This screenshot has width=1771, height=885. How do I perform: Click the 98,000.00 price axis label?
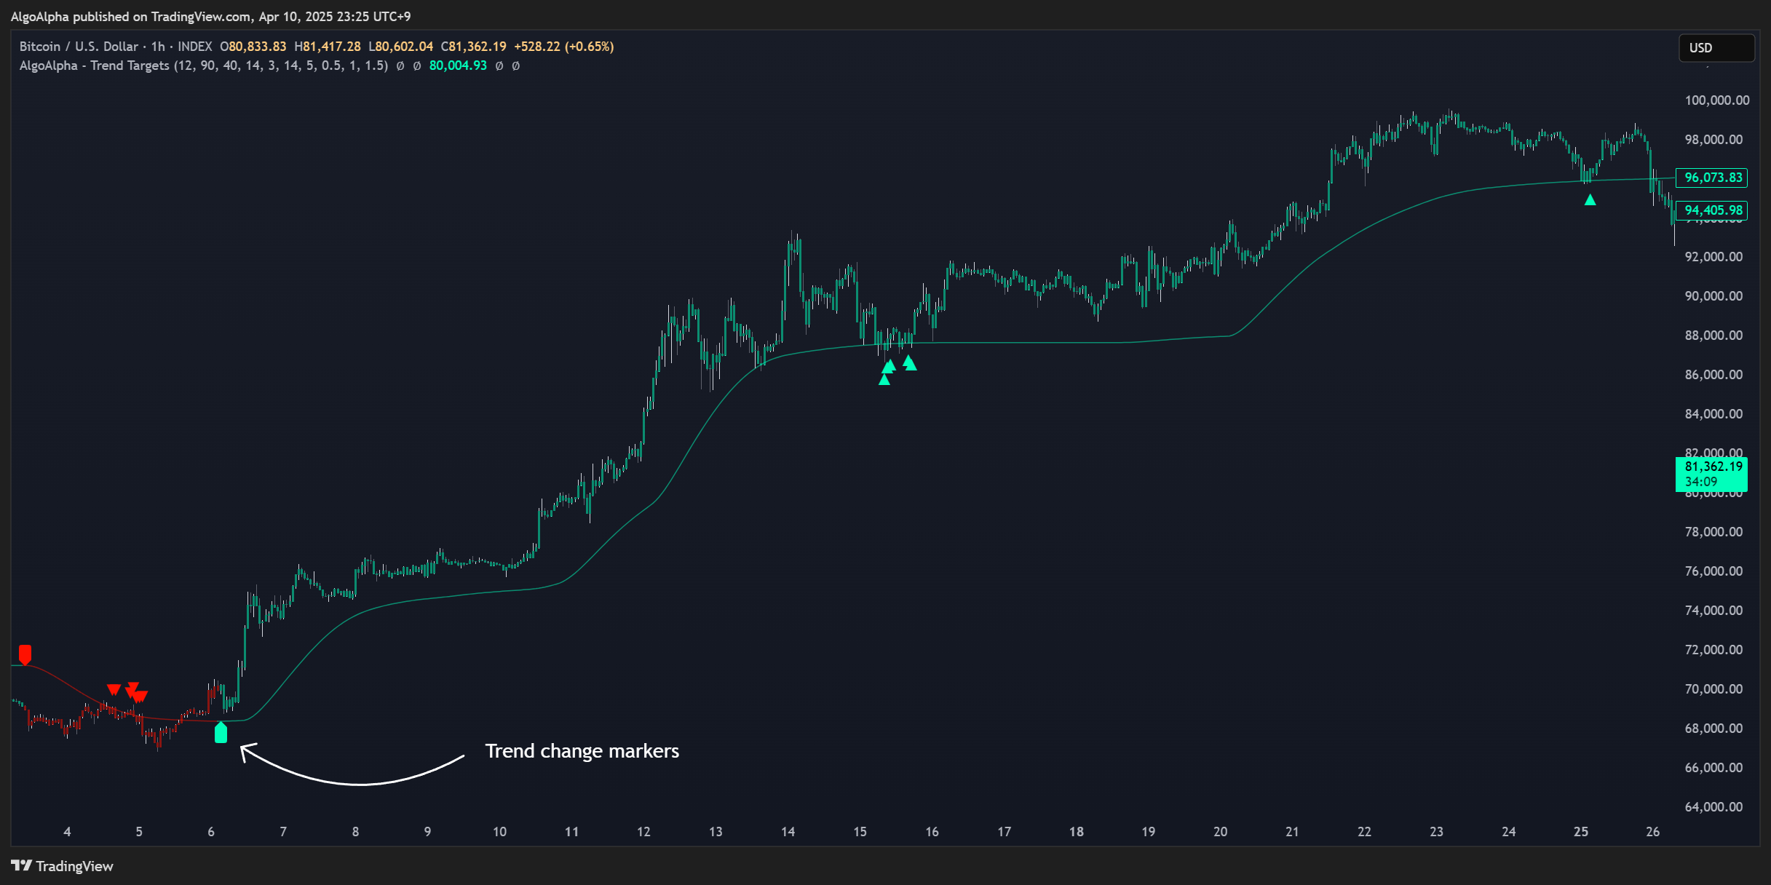click(x=1714, y=140)
